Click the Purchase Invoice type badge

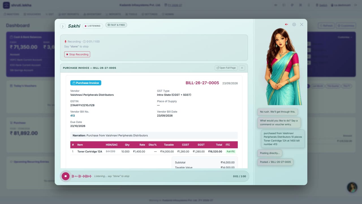click(86, 83)
